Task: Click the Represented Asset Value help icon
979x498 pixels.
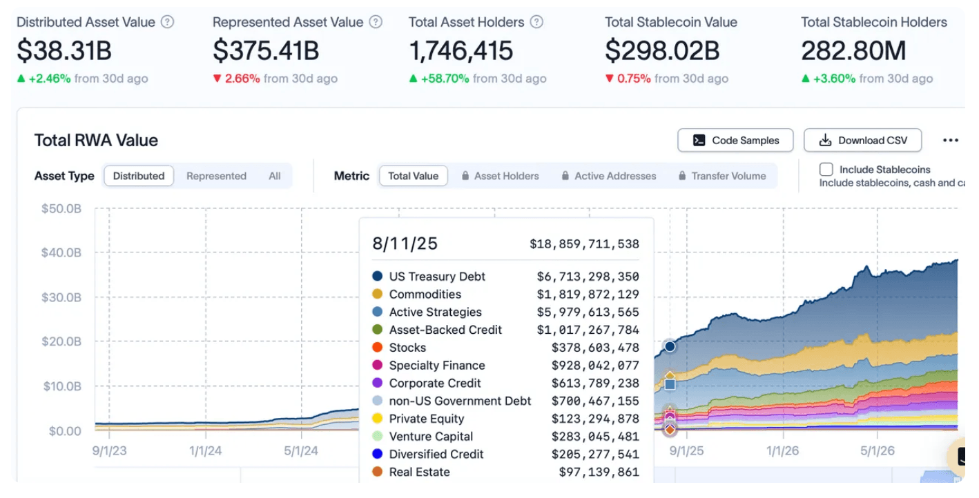Action: 376,22
